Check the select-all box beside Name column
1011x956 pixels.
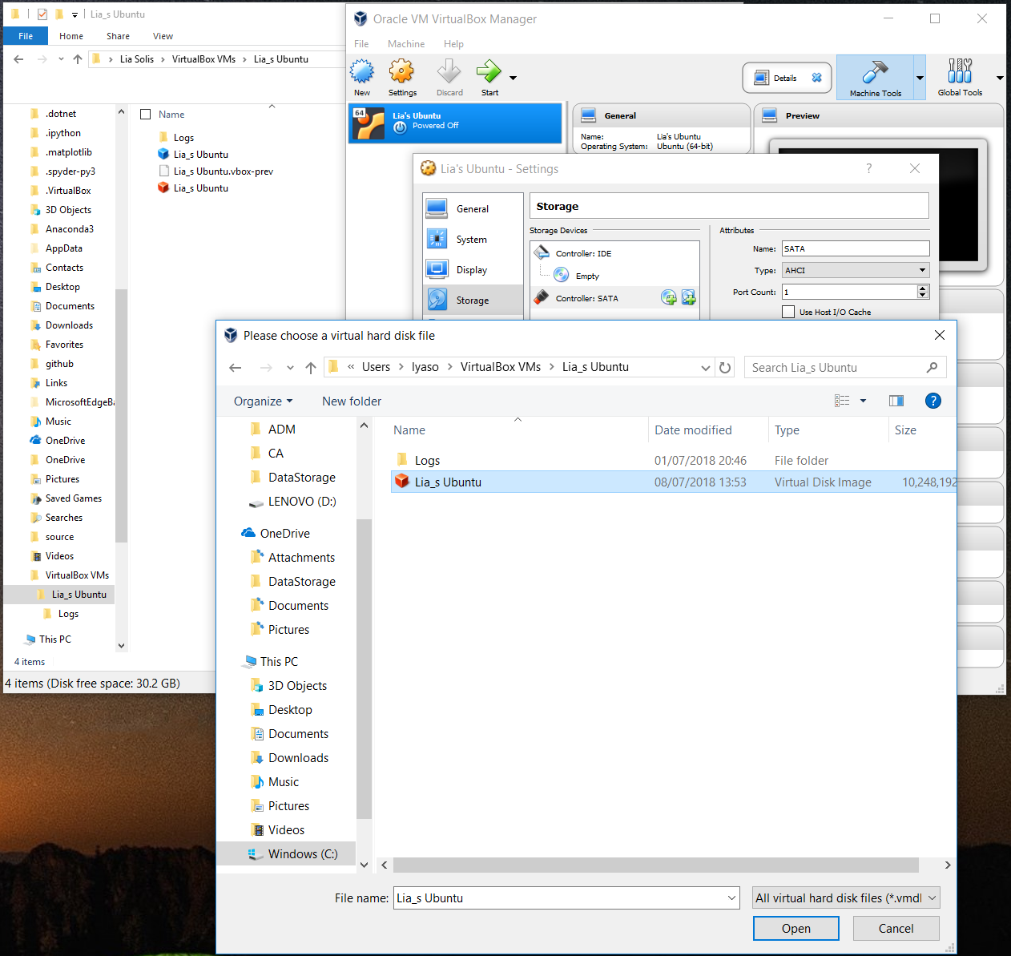tap(145, 114)
